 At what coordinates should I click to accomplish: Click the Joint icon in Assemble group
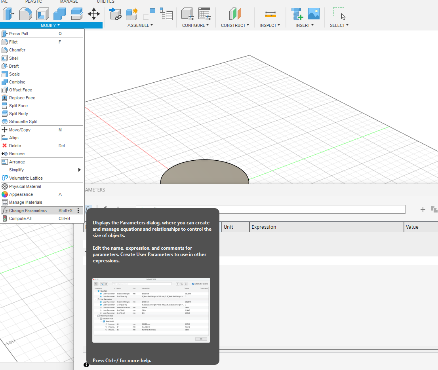[x=115, y=14]
